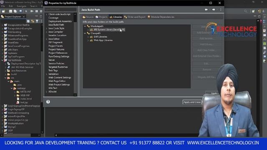This screenshot has height=150, width=267.
Task: Select the Libraries tab
Action: point(116,17)
